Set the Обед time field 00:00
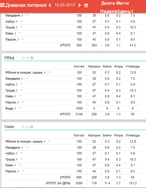The width and height of the screenshot is (146, 188). (x=25, y=58)
